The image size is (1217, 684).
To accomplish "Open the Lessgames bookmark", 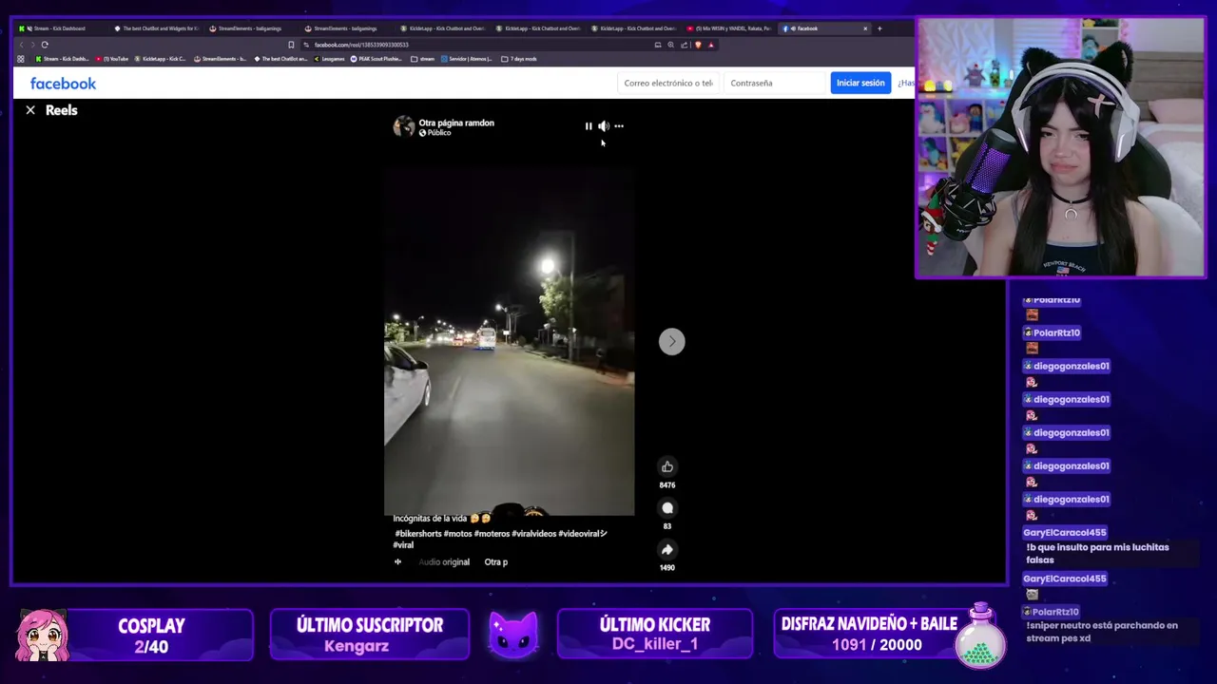I will coord(329,59).
